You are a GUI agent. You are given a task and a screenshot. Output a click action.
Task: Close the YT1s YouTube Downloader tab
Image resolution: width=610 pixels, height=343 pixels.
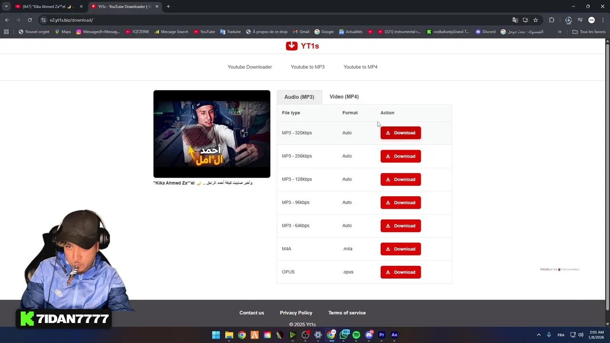click(x=157, y=7)
